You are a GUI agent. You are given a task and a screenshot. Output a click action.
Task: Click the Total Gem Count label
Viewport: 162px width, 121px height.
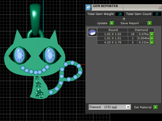click(139, 14)
